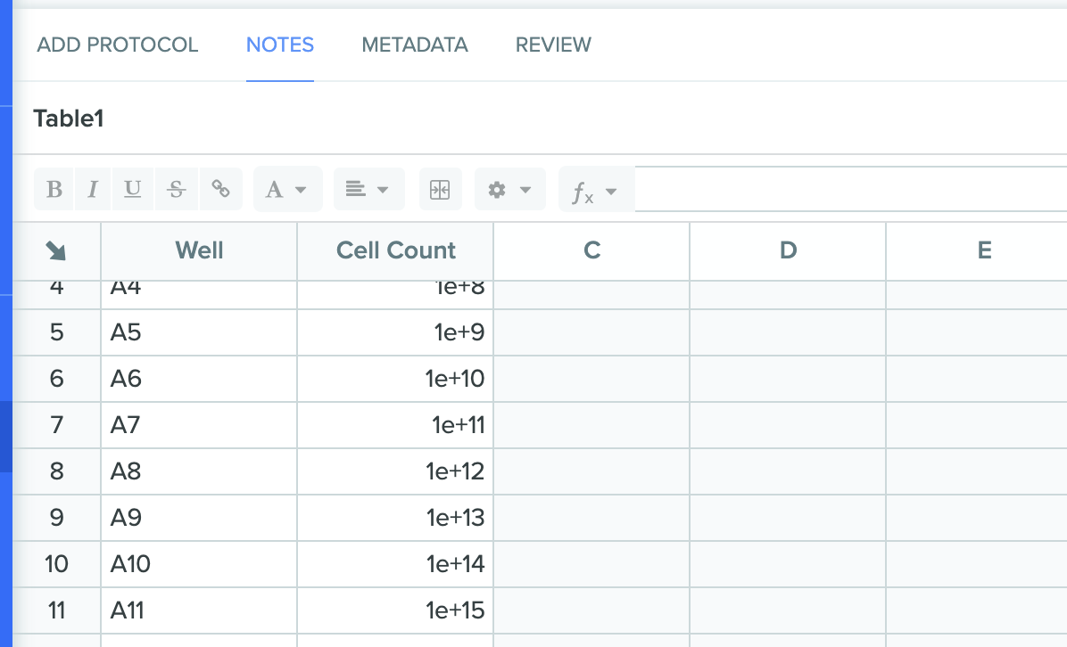Click empty column E cell in row 9
Image resolution: width=1067 pixels, height=647 pixels.
click(x=977, y=518)
